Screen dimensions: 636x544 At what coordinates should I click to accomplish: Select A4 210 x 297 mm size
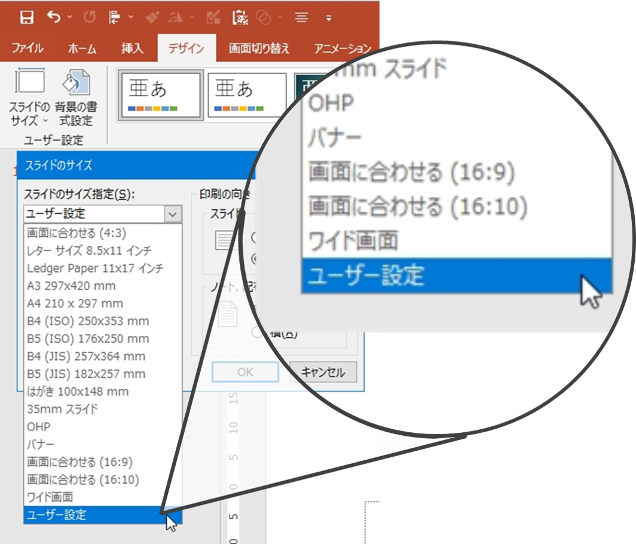click(103, 304)
